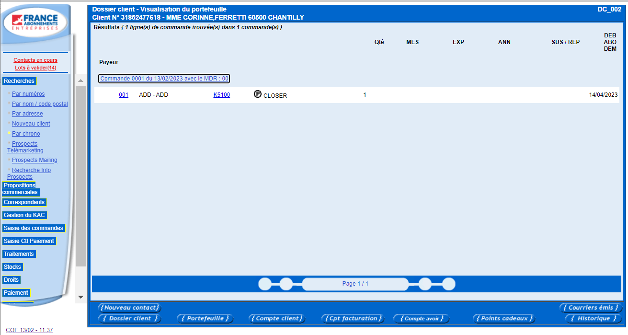Click Compte avoir button

click(422, 318)
